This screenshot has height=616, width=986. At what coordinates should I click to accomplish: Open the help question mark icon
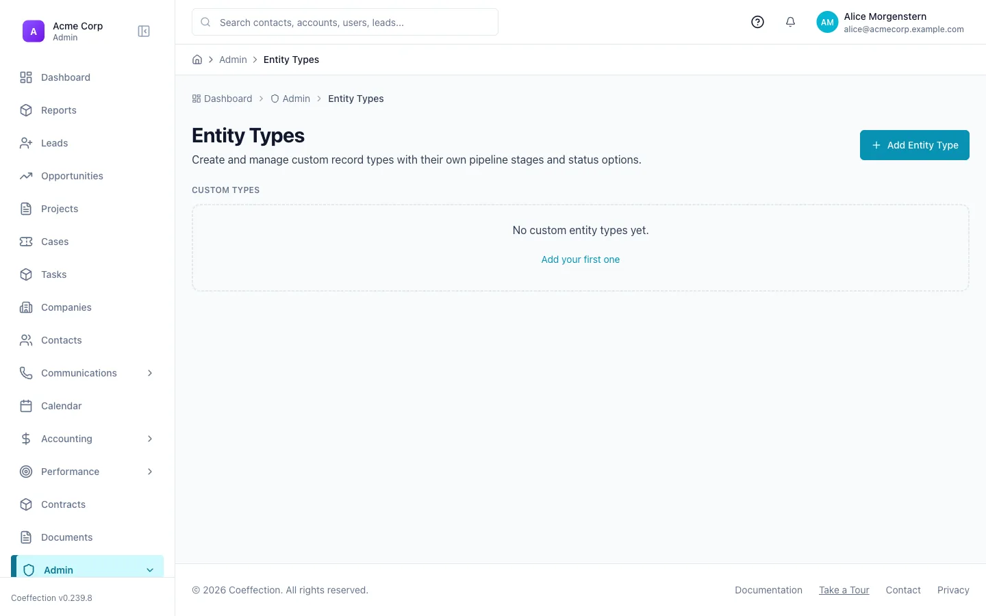coord(757,22)
